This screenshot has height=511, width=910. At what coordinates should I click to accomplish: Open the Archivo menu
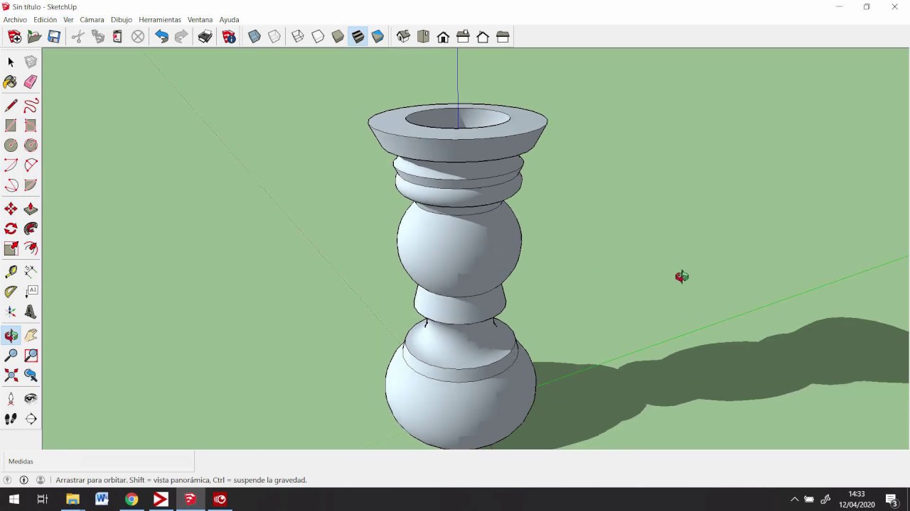pyautogui.click(x=15, y=20)
